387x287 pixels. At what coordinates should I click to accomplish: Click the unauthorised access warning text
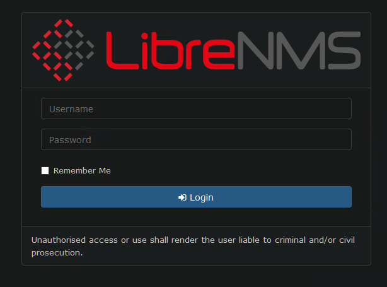click(x=193, y=246)
